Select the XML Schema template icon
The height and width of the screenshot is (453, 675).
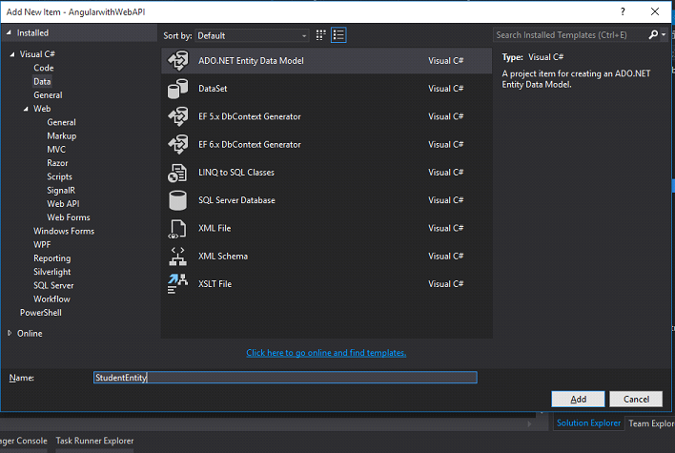(x=177, y=257)
